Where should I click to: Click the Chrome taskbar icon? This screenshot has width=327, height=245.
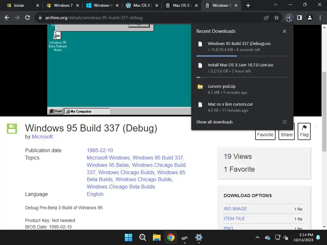tap(171, 237)
